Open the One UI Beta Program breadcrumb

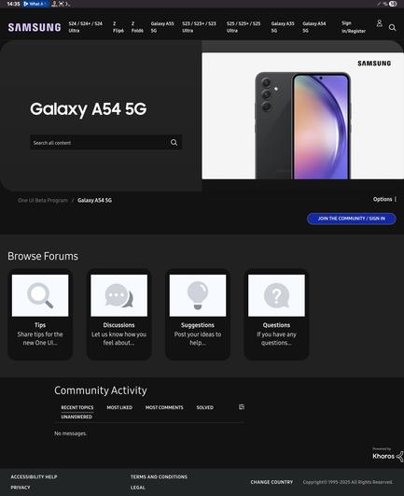tap(43, 200)
